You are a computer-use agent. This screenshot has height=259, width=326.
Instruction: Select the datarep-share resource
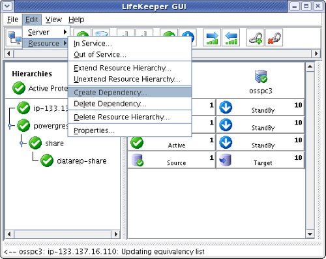(x=81, y=160)
